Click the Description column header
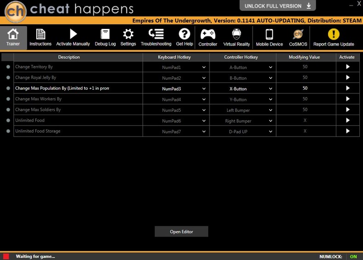This screenshot has height=260, width=363. pyautogui.click(x=78, y=57)
